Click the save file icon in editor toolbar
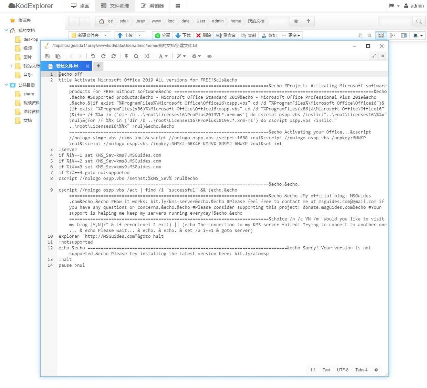The height and width of the screenshot is (388, 427). click(x=48, y=56)
